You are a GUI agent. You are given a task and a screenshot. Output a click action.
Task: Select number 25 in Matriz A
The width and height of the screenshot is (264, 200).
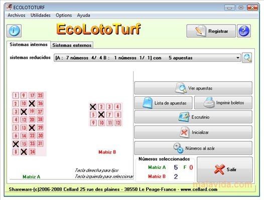coord(40,96)
